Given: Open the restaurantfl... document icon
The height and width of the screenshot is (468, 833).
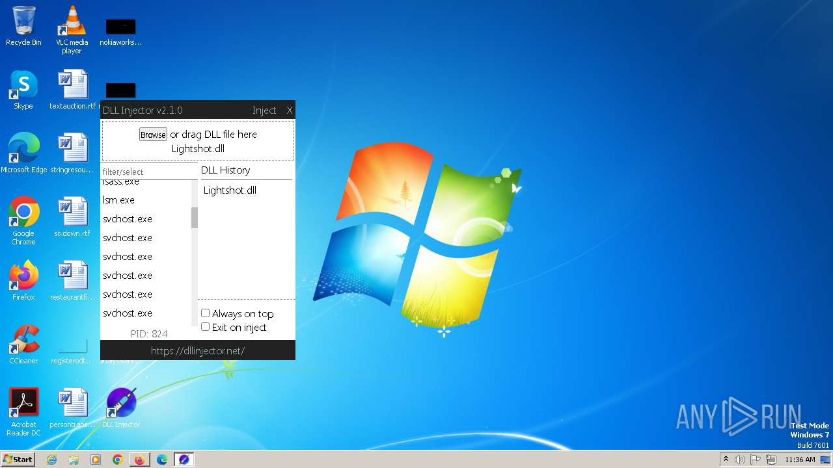Looking at the screenshot, I should click(72, 281).
